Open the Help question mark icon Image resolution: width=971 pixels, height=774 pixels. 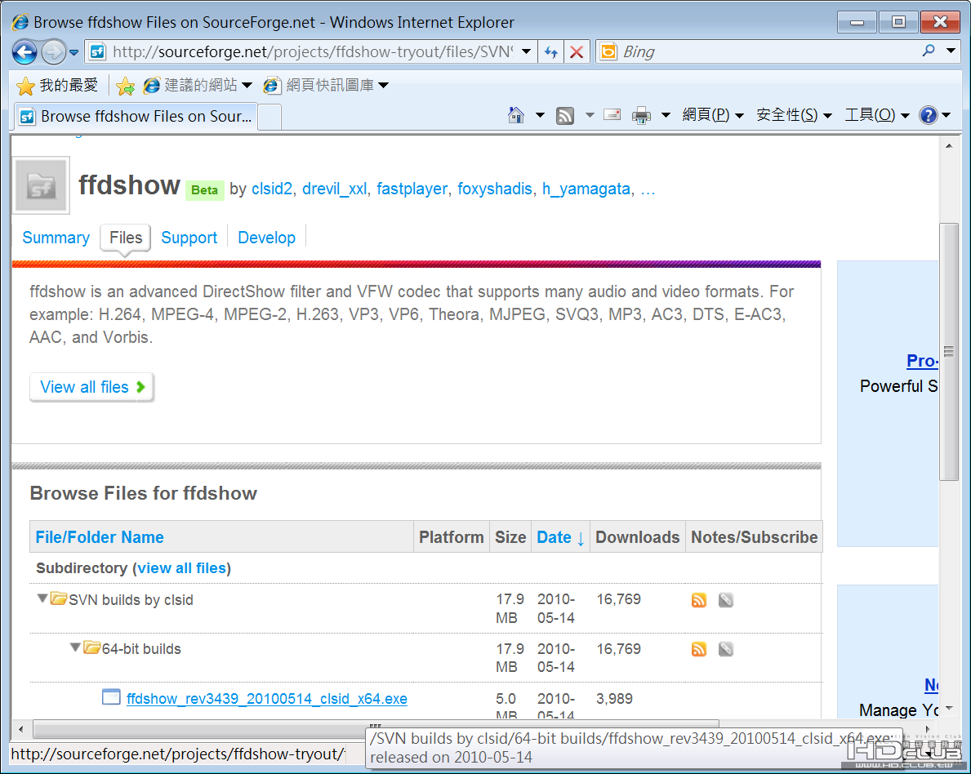tap(929, 115)
